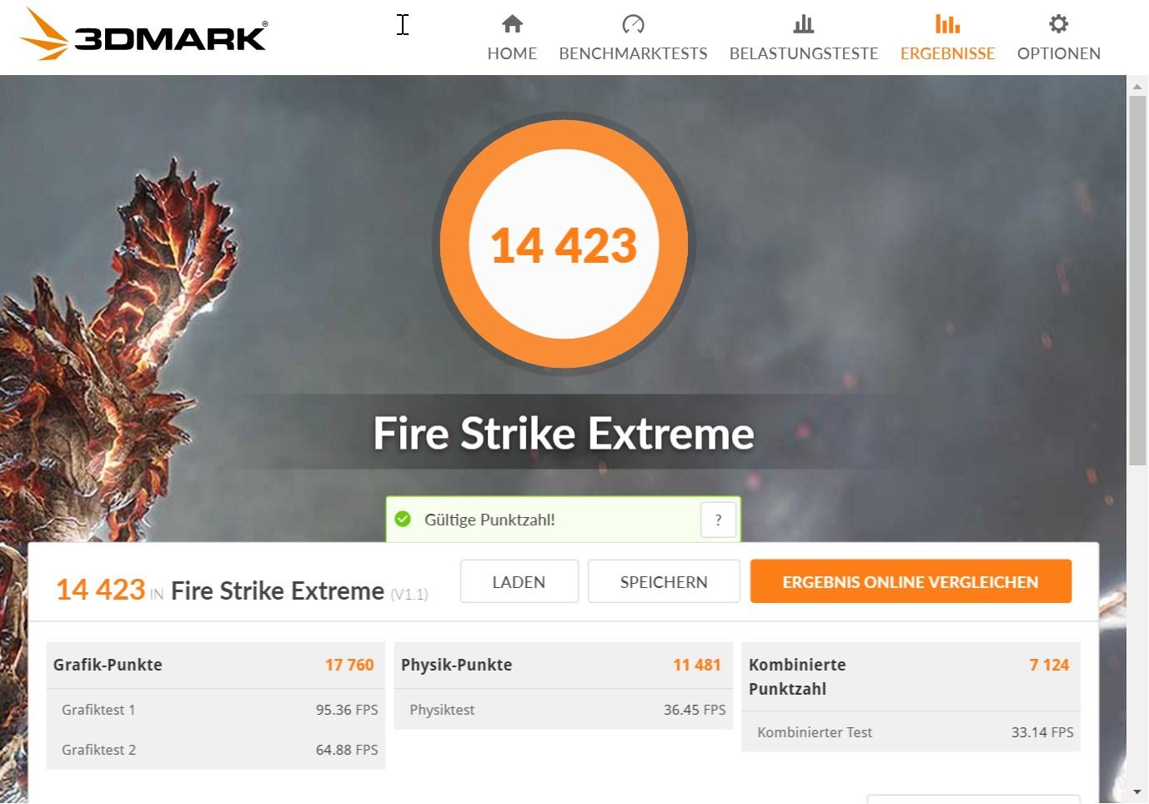Click the vertical scrollbar thumb
Viewport: 1149px width, 804px height.
coord(1137,280)
